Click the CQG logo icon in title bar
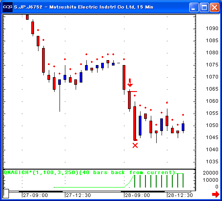This screenshot has height=201, width=222. 8,7
